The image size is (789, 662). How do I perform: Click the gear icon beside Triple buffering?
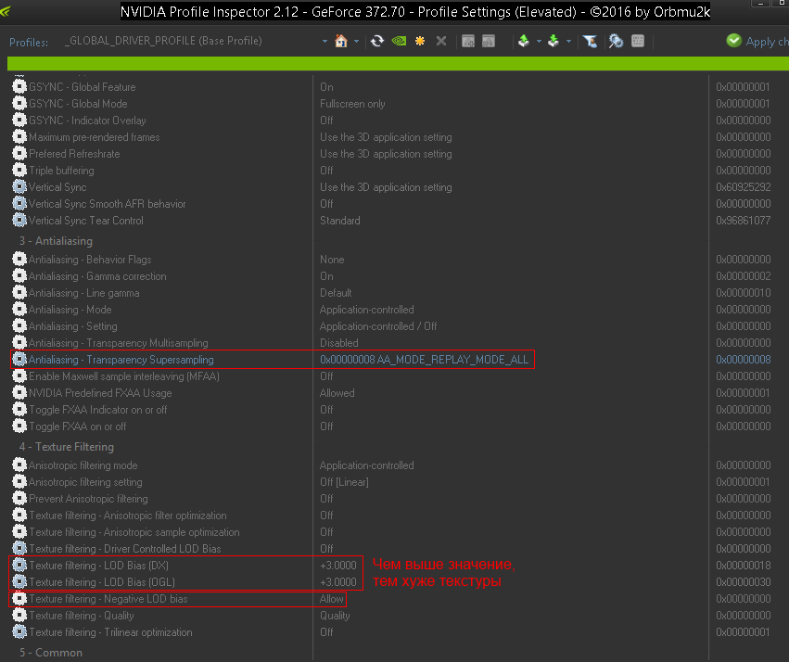[x=19, y=170]
